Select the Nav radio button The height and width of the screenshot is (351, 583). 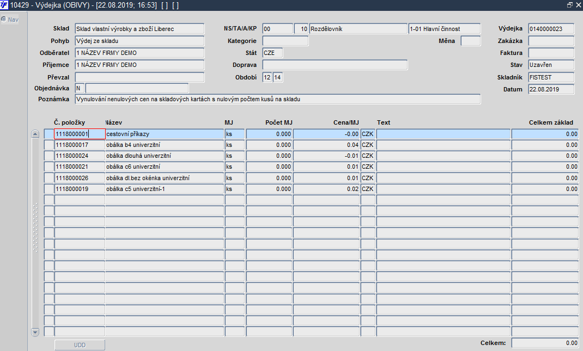(x=4, y=19)
